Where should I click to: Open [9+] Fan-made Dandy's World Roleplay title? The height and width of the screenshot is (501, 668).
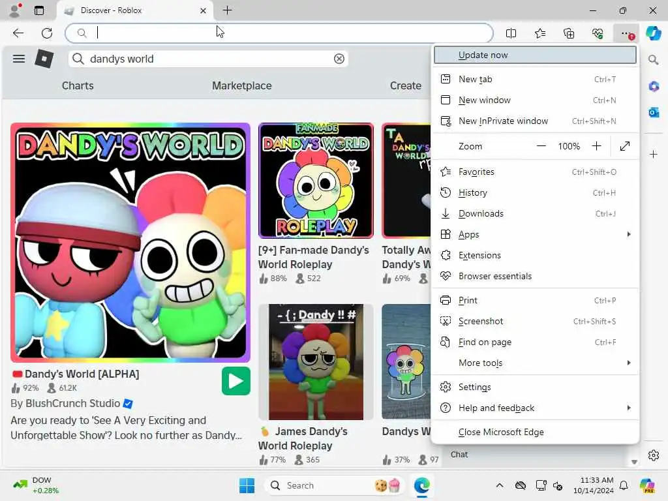click(x=314, y=257)
